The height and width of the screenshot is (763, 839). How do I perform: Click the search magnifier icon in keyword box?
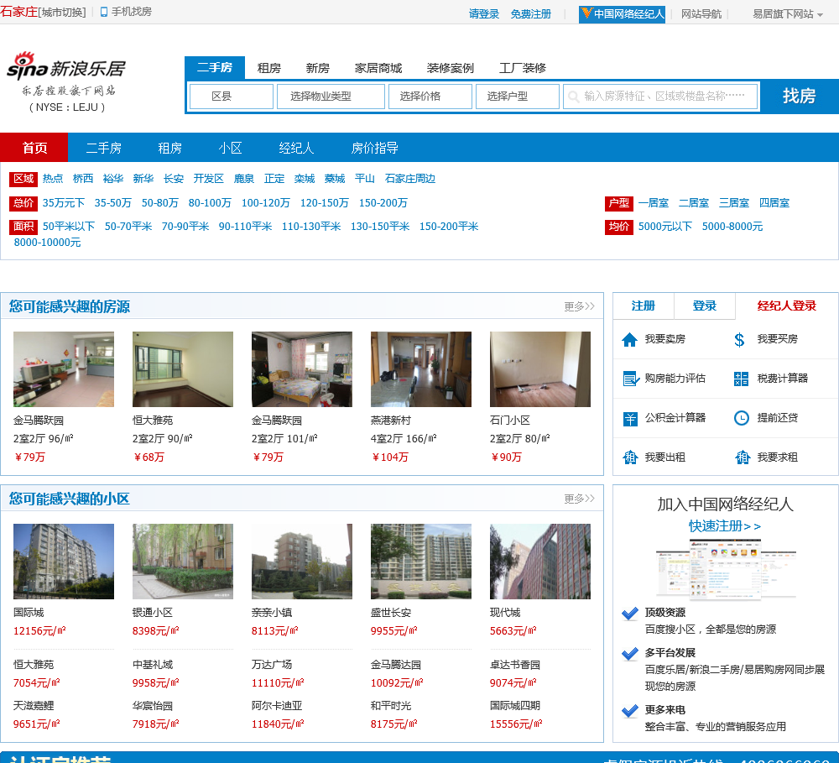tap(574, 97)
